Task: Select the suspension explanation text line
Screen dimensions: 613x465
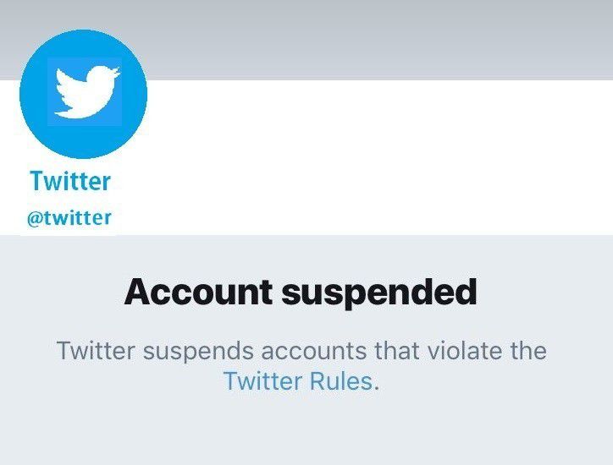Action: (x=301, y=350)
